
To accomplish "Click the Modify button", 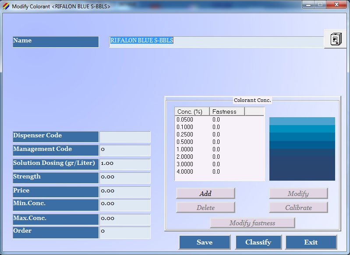I will (298, 193).
